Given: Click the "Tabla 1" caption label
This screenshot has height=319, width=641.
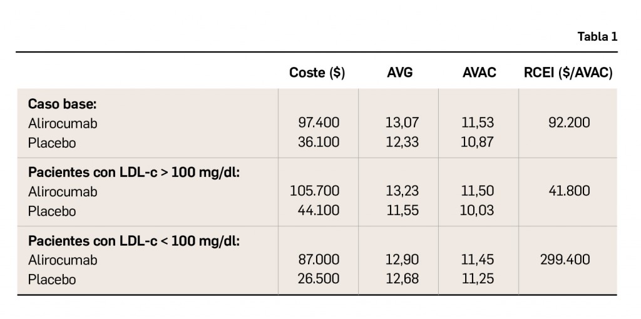Looking at the screenshot, I should (597, 37).
